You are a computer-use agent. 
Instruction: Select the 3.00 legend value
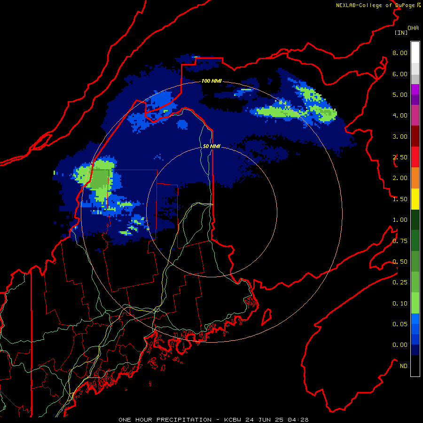(x=400, y=136)
